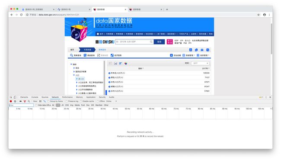The height and width of the screenshot is (160, 281).
Task: Click the capture screenshots camera icon
Action: tap(21, 101)
